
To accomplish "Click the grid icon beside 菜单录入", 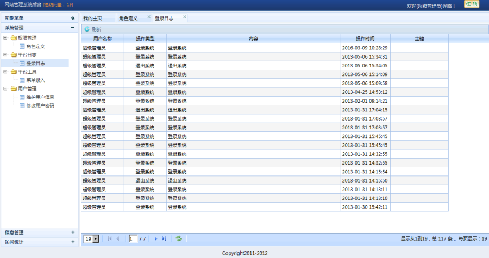I will pos(22,80).
